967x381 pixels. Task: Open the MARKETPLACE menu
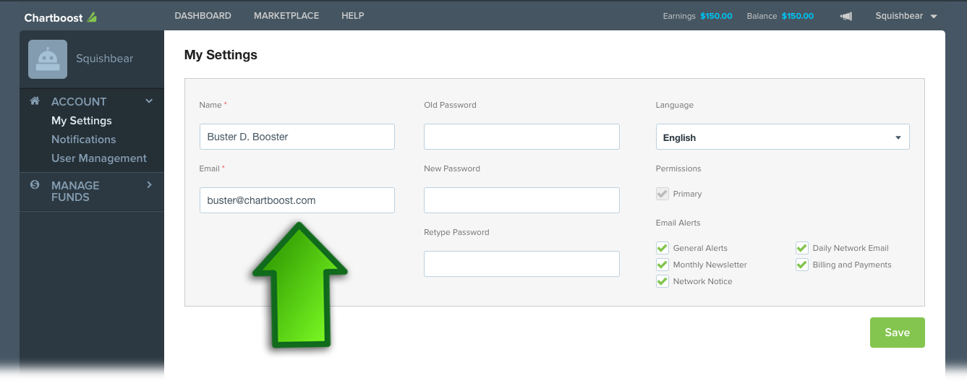tap(286, 16)
